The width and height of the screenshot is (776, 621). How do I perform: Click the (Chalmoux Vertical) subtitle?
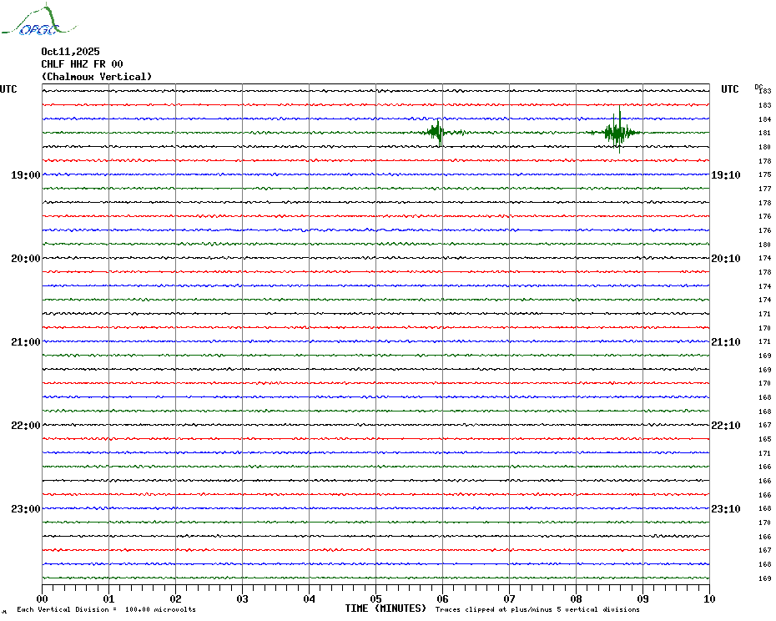(x=97, y=77)
